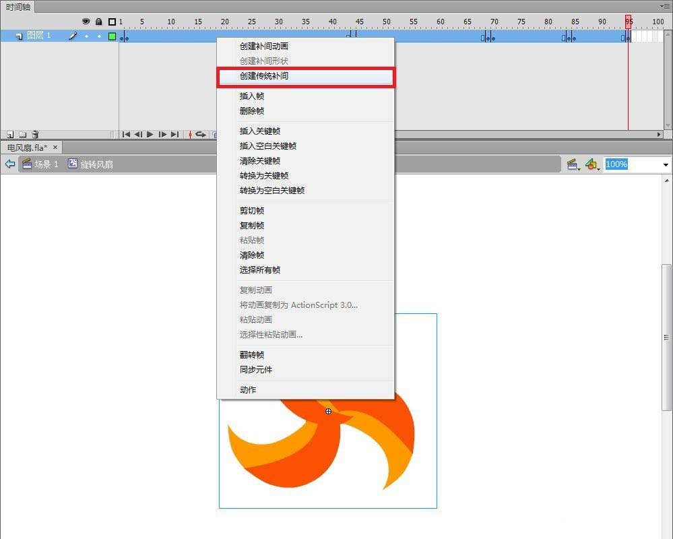Click the center frame red marker icon
The height and width of the screenshot is (539, 673).
[190, 135]
